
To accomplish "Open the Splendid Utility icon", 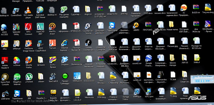I will [16, 29].
